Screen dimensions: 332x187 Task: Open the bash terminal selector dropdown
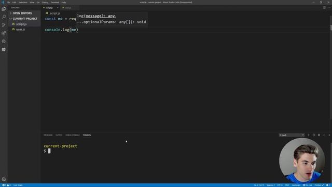click(292, 135)
